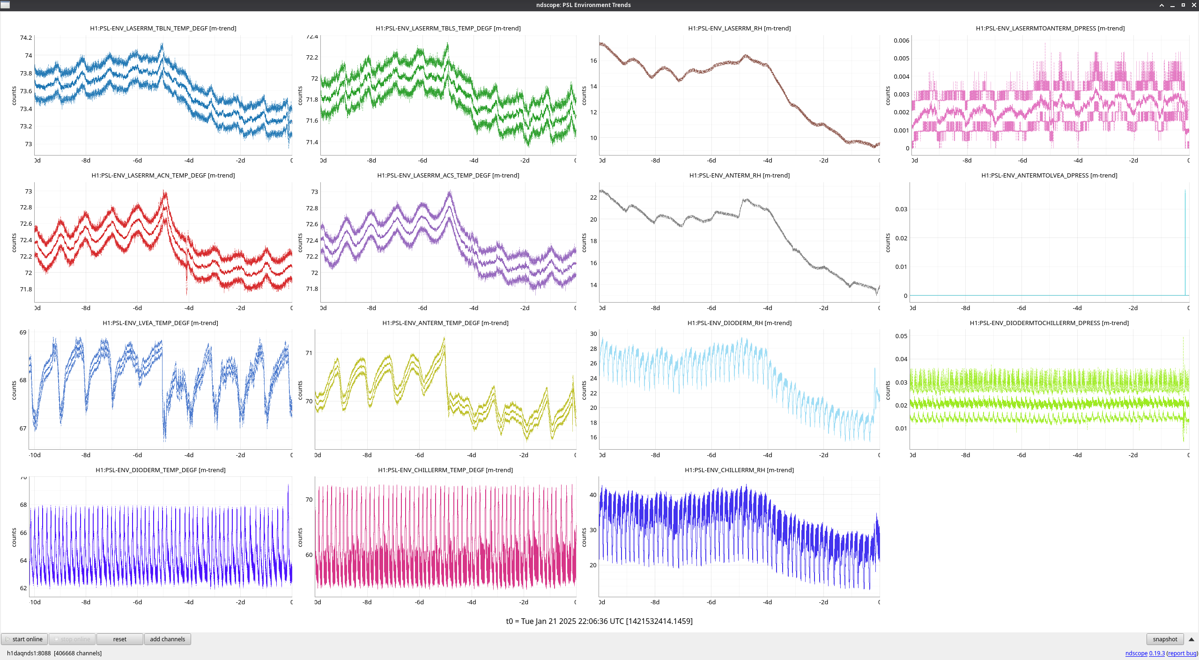Click the 0.006 y-axis tick in LASERRMTOANTERM_DPRESS plot
Screen dimensions: 1199x660
(901, 40)
